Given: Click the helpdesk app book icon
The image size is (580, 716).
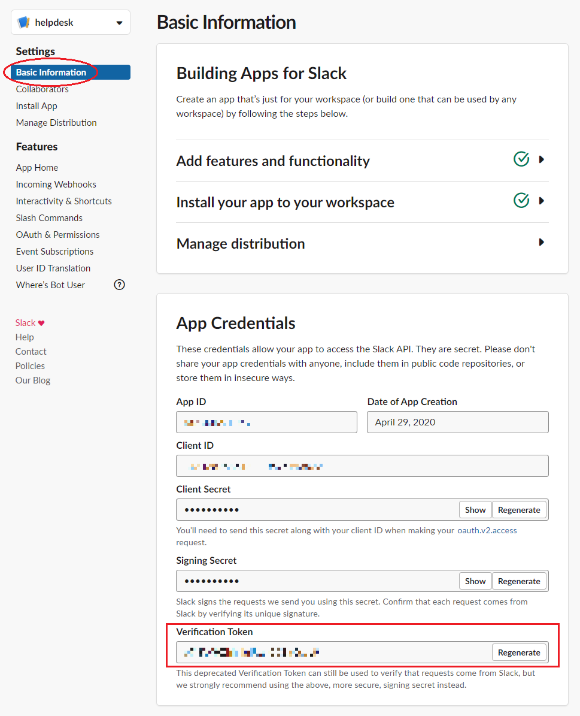Looking at the screenshot, I should (x=23, y=22).
